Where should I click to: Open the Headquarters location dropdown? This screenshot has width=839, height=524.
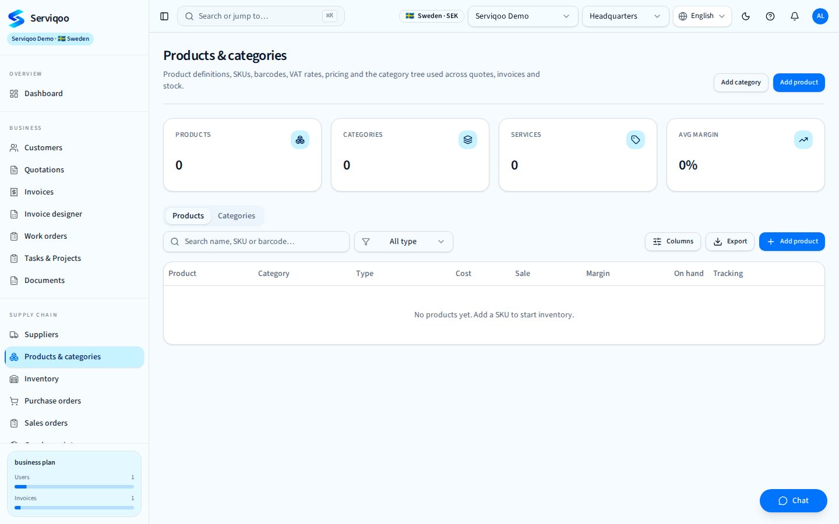(x=625, y=16)
